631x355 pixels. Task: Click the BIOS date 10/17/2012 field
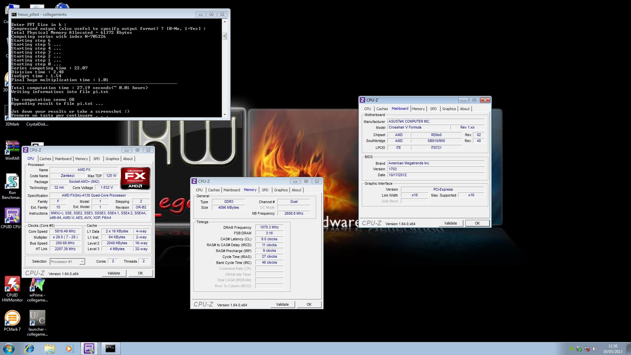tap(436, 175)
